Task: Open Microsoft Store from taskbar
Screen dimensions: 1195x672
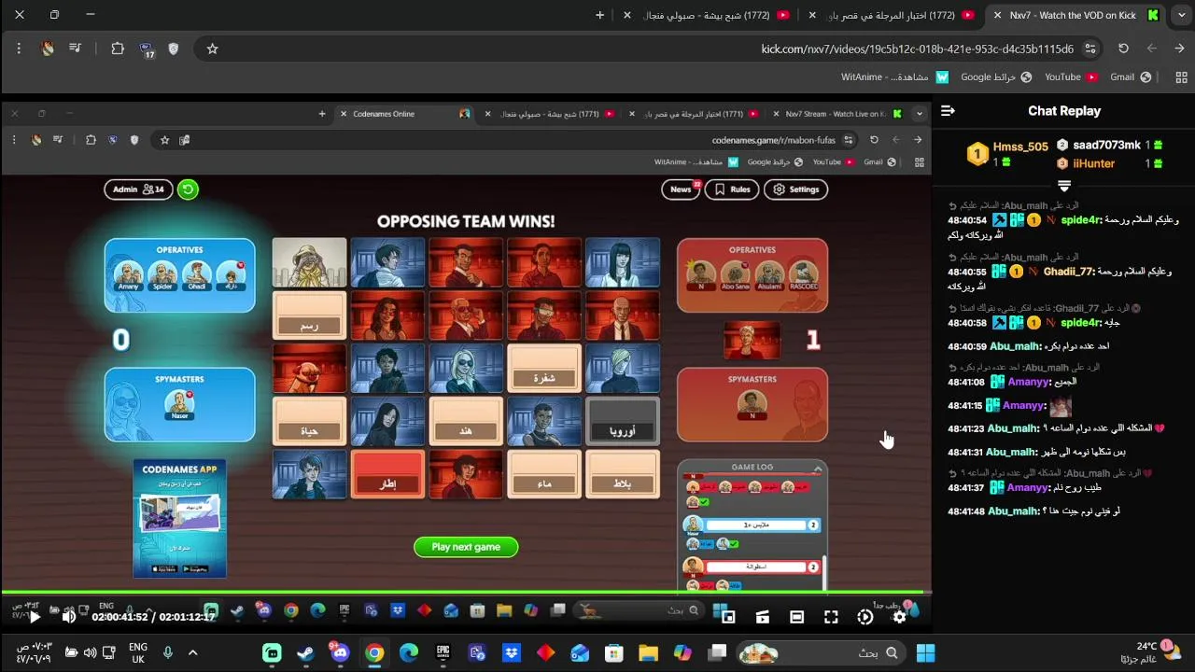Action: pyautogui.click(x=613, y=652)
